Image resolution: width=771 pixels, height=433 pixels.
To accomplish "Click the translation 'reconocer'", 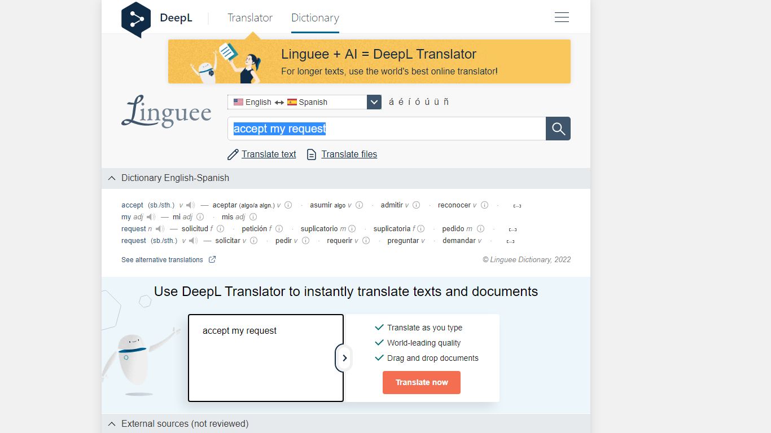I will pos(454,205).
